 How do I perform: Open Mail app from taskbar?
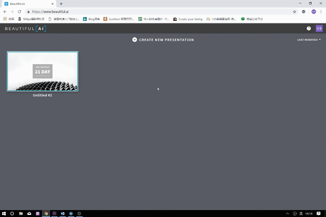(29, 213)
